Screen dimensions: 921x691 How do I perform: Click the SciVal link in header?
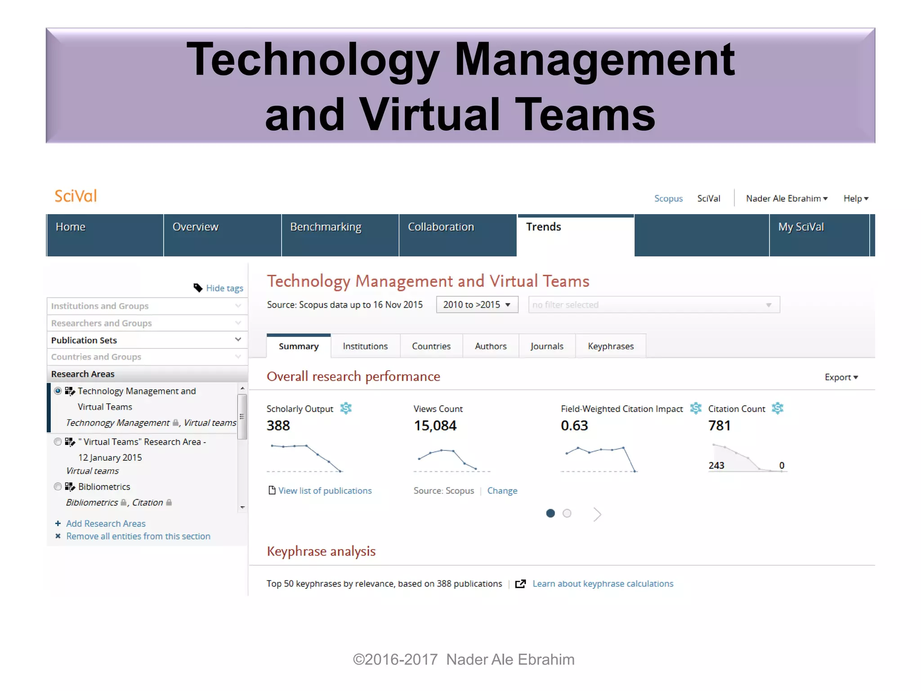coord(709,198)
